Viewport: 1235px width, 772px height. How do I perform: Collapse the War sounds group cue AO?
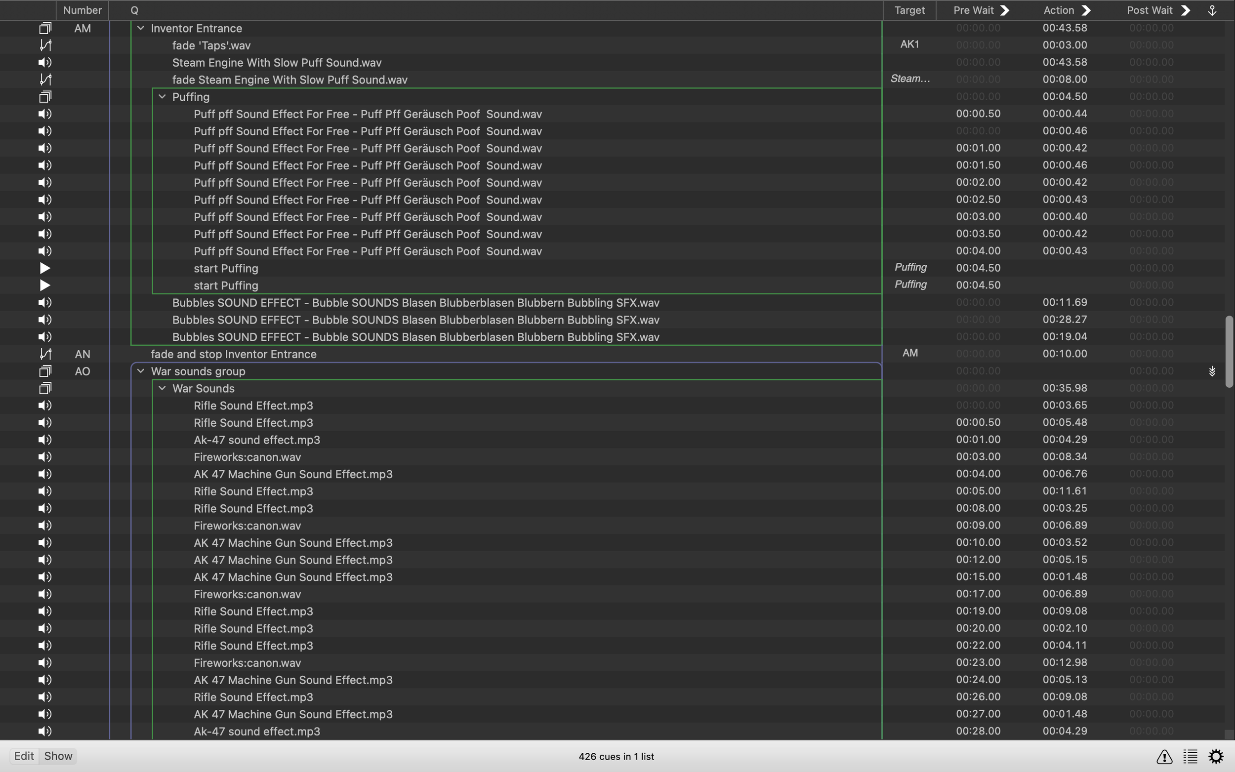(140, 371)
